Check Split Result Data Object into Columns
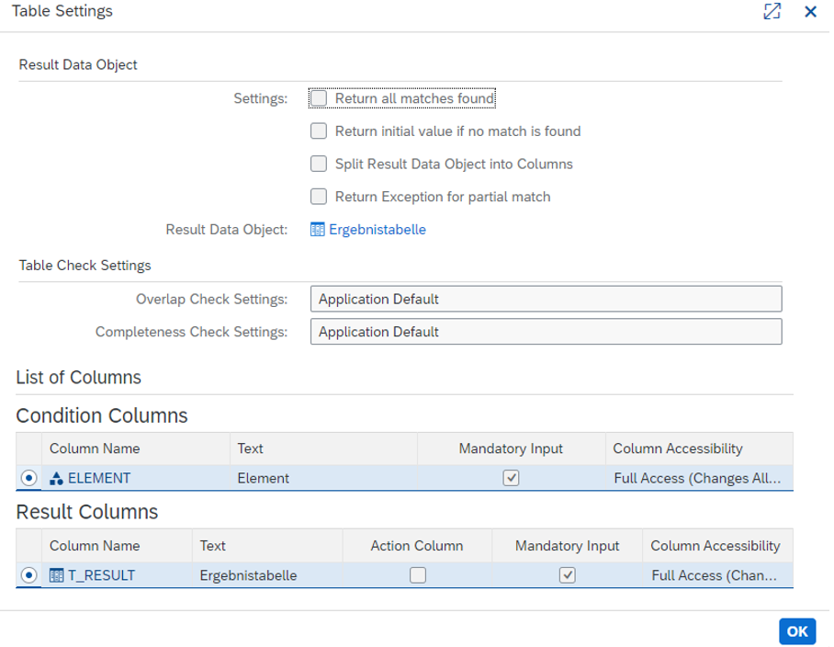 pos(319,165)
